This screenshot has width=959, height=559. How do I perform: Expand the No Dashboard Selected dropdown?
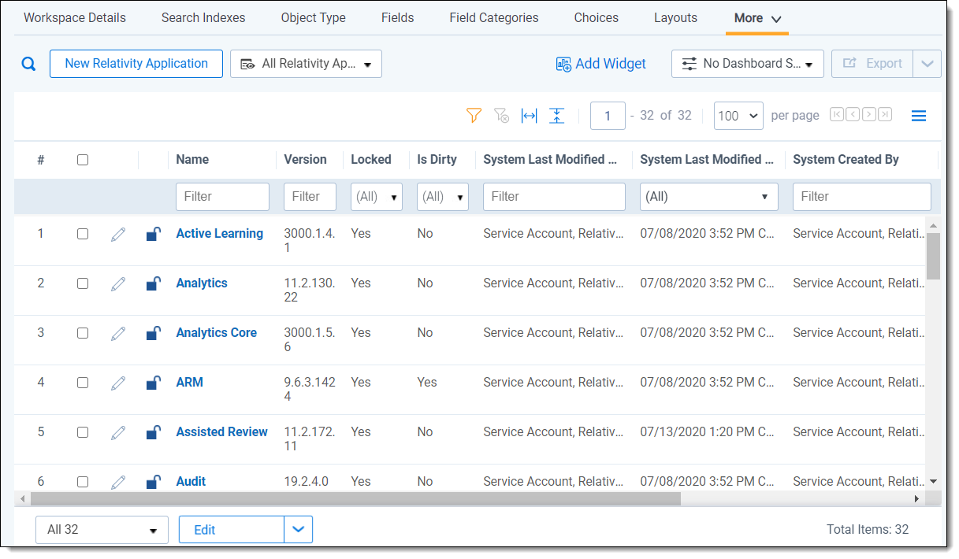(747, 64)
